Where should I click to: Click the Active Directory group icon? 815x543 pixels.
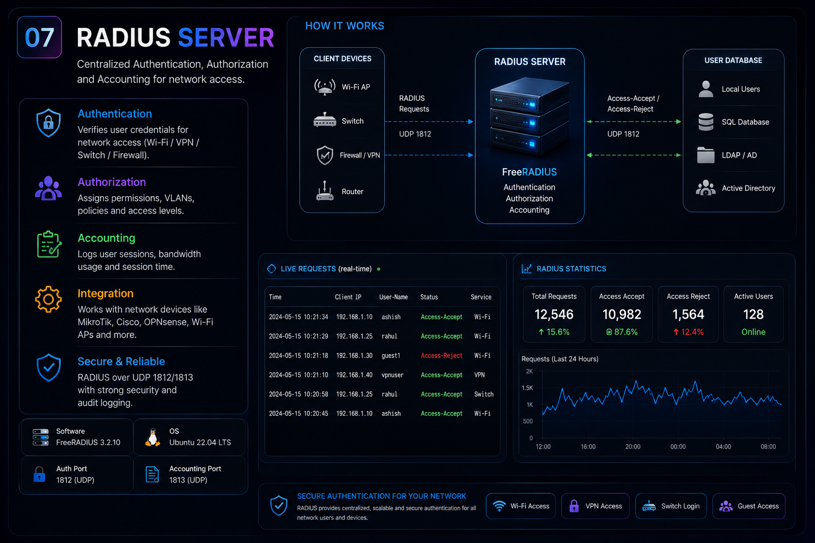[706, 188]
